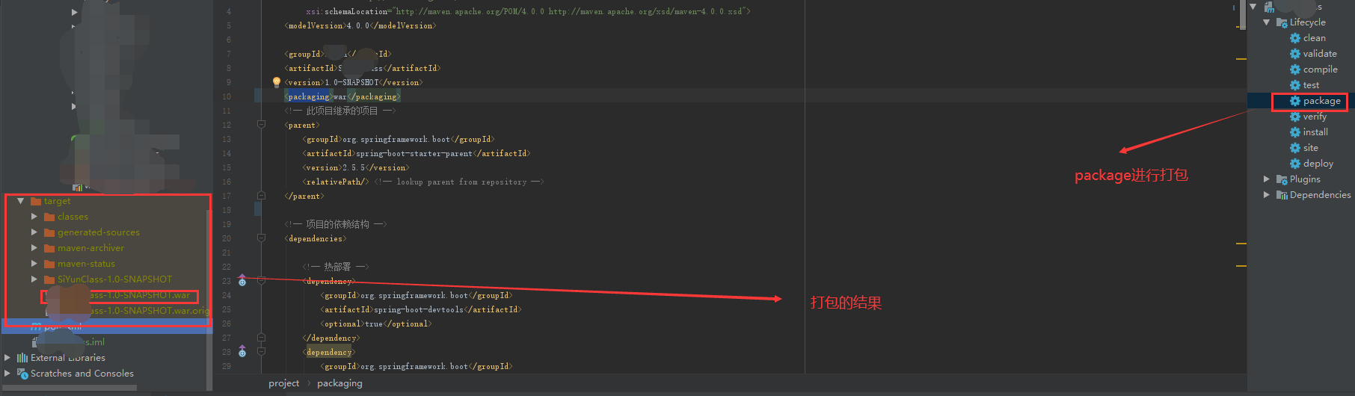Expand the SiYunClass-1.0-SNAPSHOT folder arrow
The width and height of the screenshot is (1355, 396).
coord(34,279)
